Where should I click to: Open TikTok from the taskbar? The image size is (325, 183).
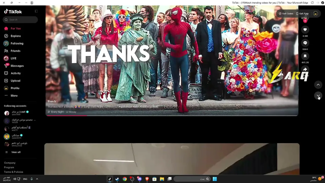110,179
